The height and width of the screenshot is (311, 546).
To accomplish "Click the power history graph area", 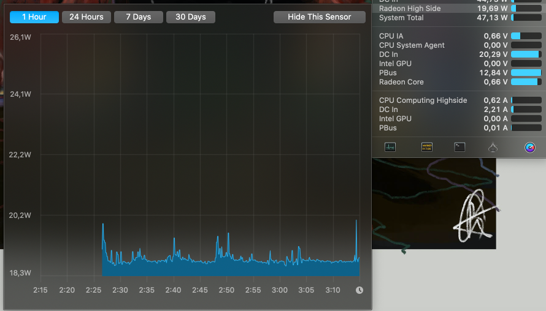I will click(x=200, y=155).
